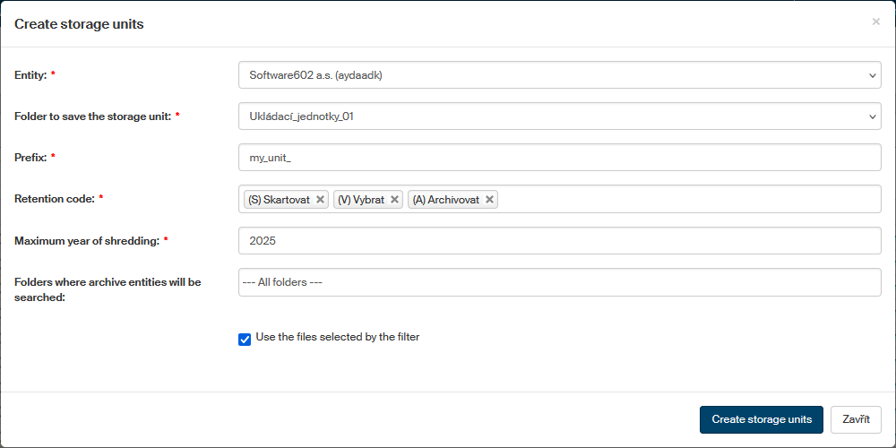This screenshot has height=448, width=896.
Task: Click the 'Retention code:' field label
Action: [x=54, y=199]
